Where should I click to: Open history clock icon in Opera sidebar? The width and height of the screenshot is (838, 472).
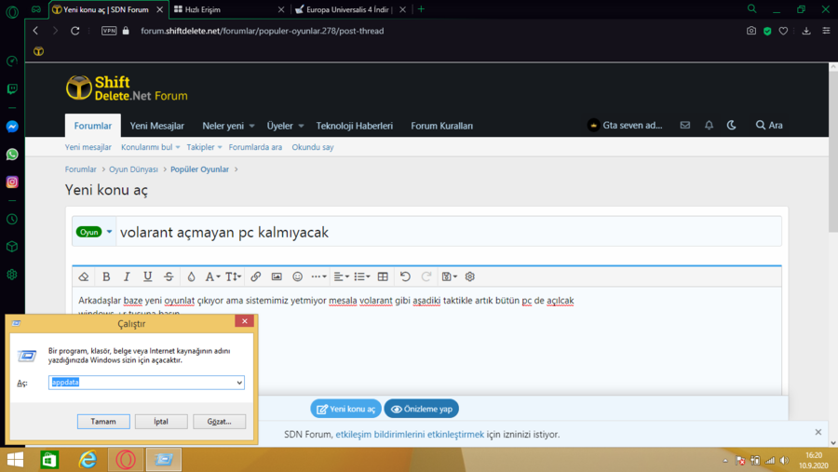click(x=12, y=219)
